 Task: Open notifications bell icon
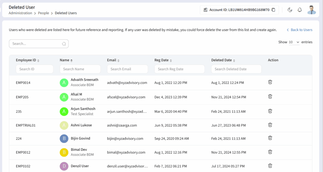pyautogui.click(x=300, y=10)
